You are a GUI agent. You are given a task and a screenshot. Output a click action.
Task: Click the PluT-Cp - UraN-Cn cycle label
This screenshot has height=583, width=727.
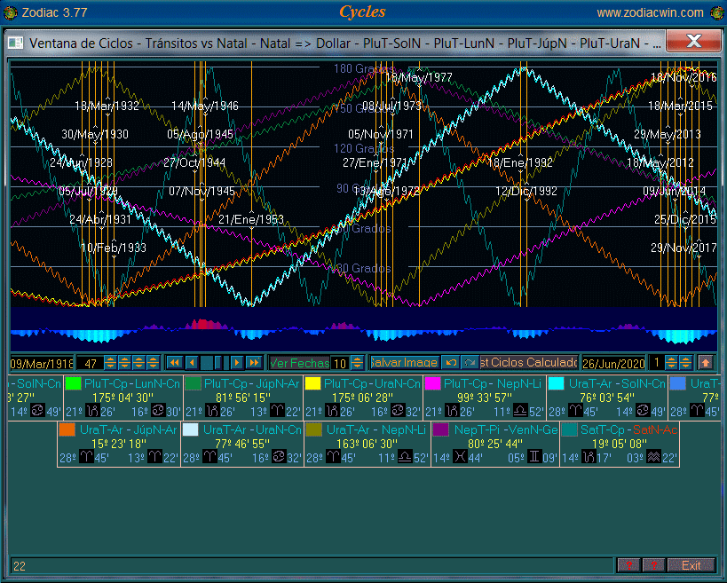[372, 383]
